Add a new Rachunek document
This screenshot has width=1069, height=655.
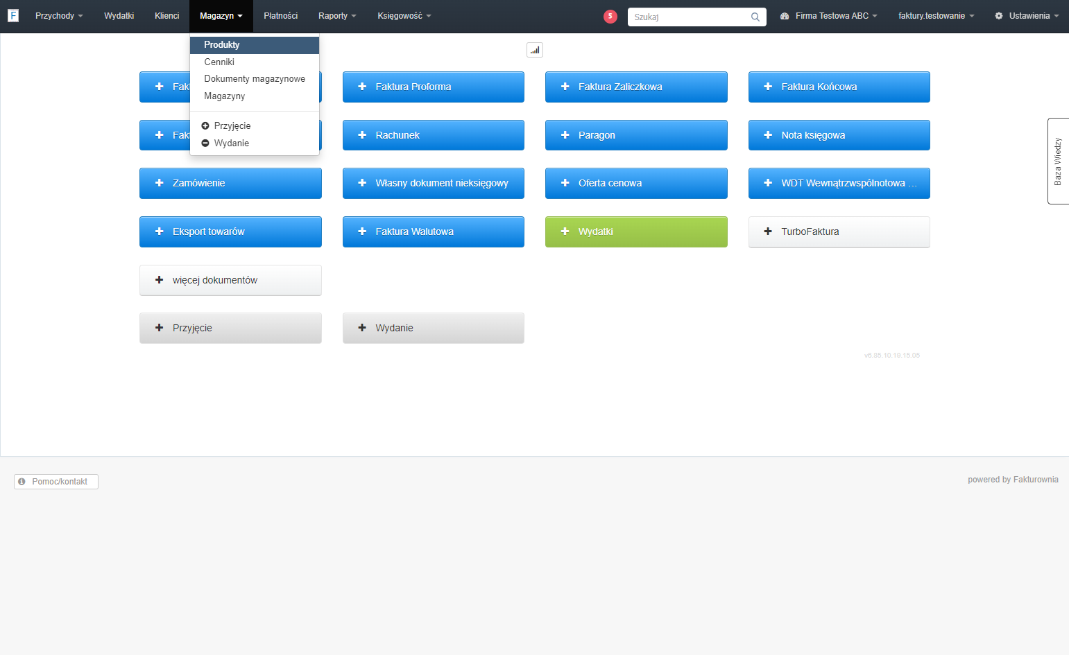click(x=434, y=135)
